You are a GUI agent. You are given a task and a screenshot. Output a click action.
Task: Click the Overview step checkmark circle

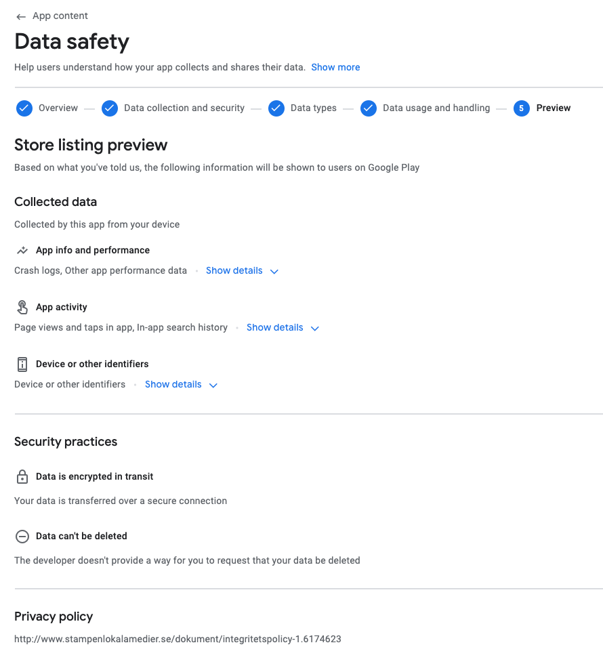pyautogui.click(x=24, y=108)
